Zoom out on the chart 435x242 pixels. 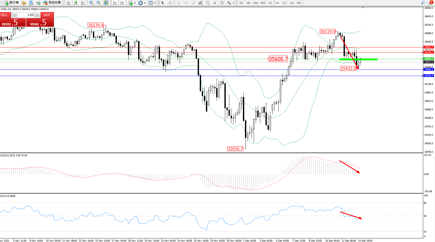click(98, 3)
